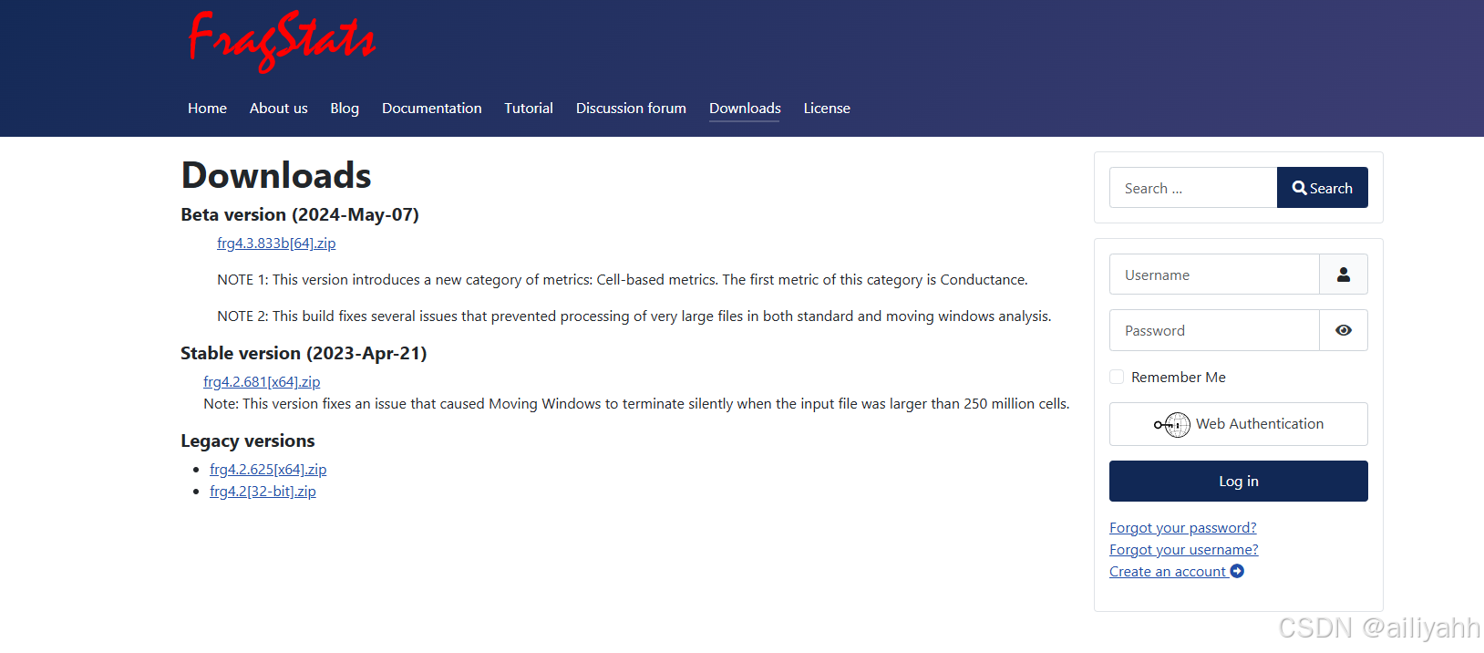The width and height of the screenshot is (1484, 653).
Task: Download legacy frg4.2.625[x64].zip
Action: (x=268, y=469)
